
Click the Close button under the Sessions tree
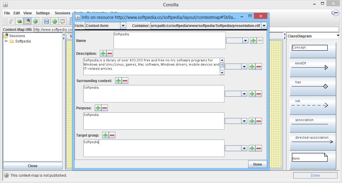pyautogui.click(x=33, y=166)
